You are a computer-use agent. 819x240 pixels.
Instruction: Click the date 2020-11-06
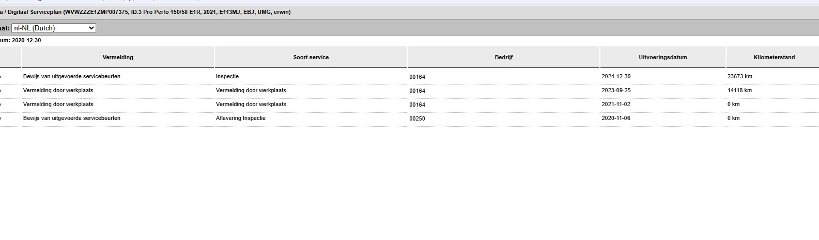(x=616, y=118)
